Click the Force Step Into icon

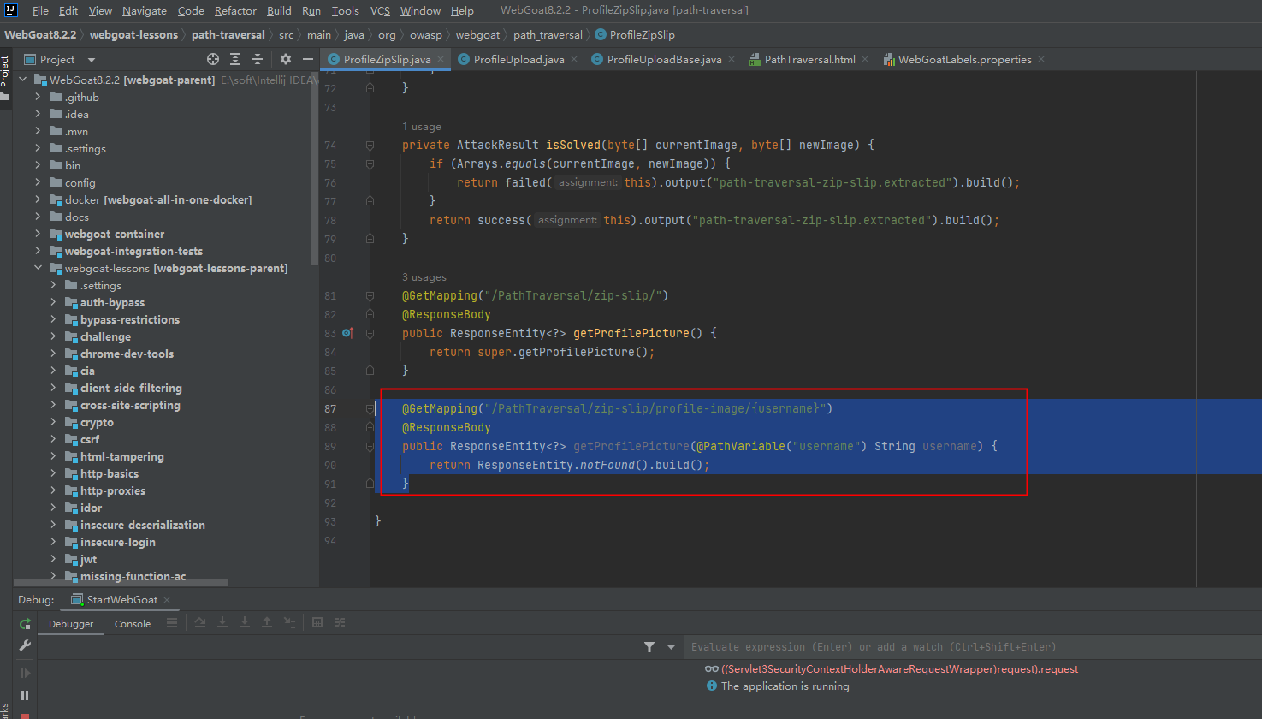[245, 622]
